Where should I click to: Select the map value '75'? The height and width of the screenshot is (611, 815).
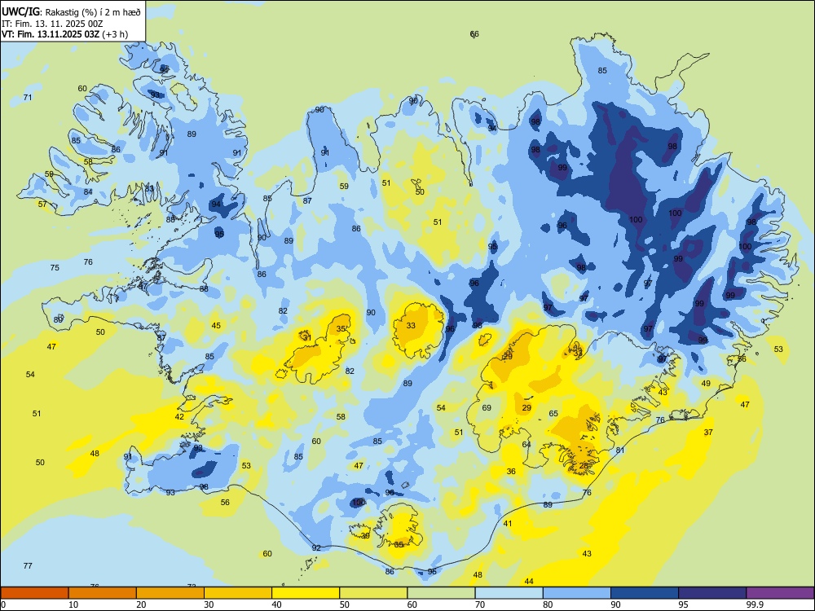click(55, 267)
